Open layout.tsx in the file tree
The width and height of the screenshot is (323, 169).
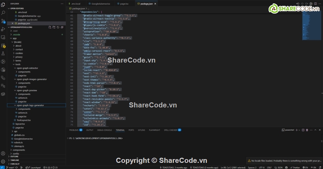(x=20, y=124)
